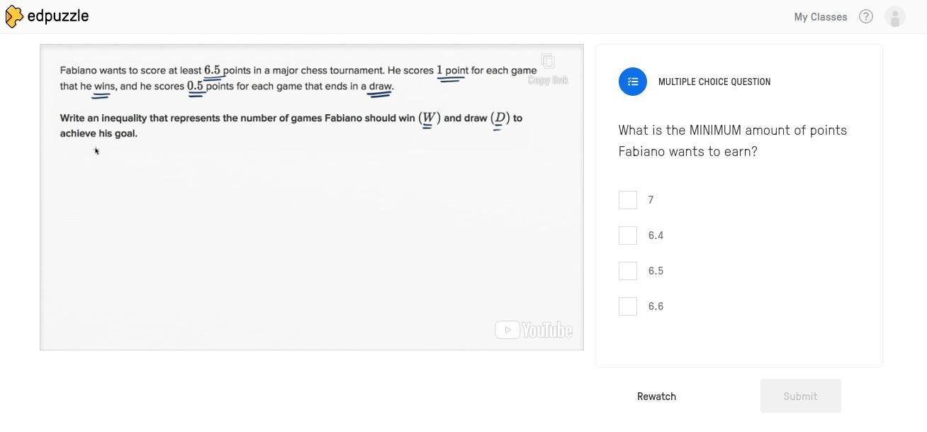The height and width of the screenshot is (432, 927).
Task: Click the Copy link icon on video
Action: click(547, 62)
